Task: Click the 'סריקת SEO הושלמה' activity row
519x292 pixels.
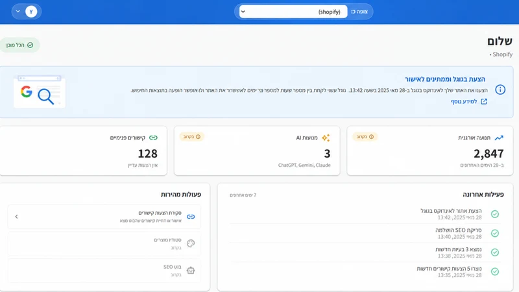Action: [x=365, y=234]
